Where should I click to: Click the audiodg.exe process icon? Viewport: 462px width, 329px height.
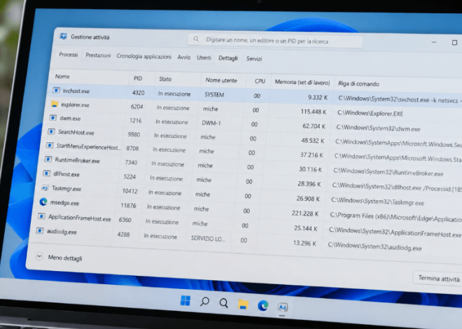pos(40,230)
